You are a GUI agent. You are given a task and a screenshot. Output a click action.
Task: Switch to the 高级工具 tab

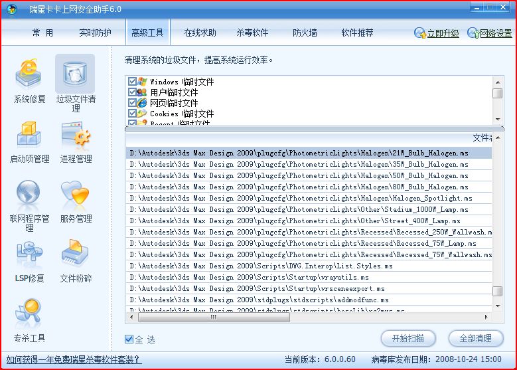click(147, 33)
